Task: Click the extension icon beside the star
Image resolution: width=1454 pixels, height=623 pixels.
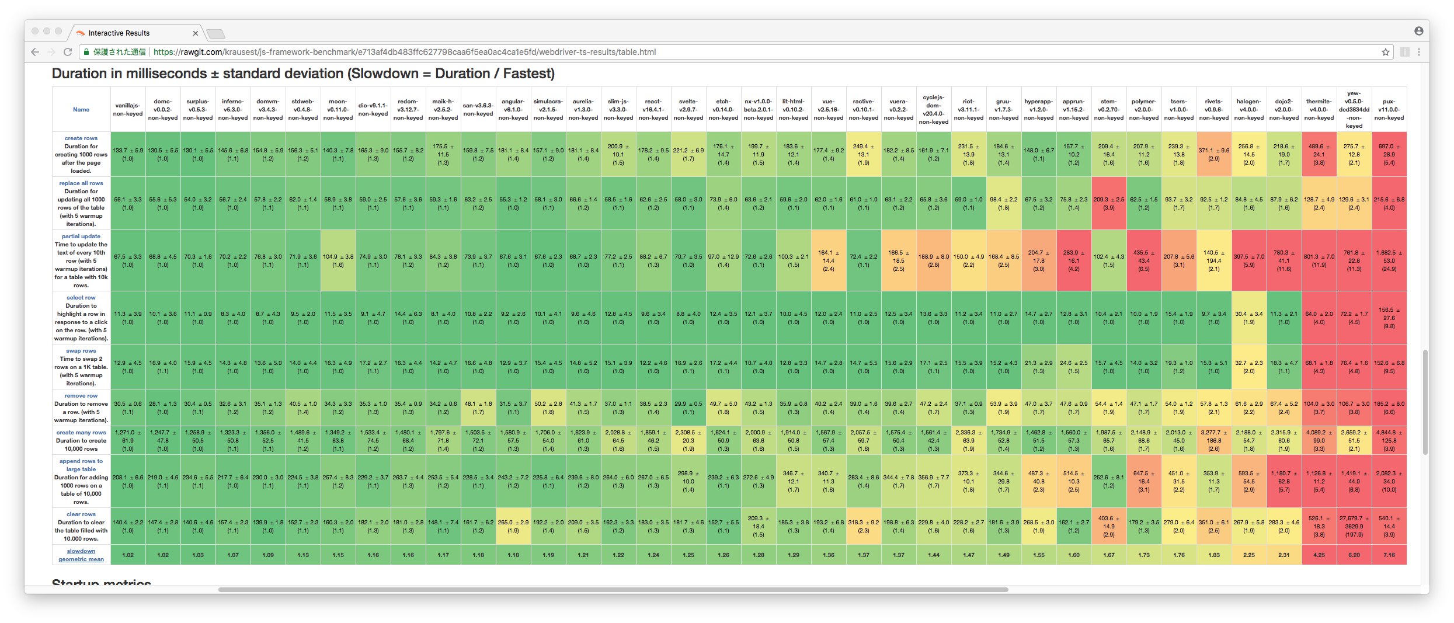Action: pos(1404,52)
